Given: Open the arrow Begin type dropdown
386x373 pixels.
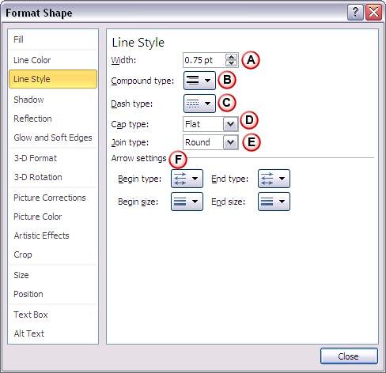Looking at the screenshot, I should point(187,179).
